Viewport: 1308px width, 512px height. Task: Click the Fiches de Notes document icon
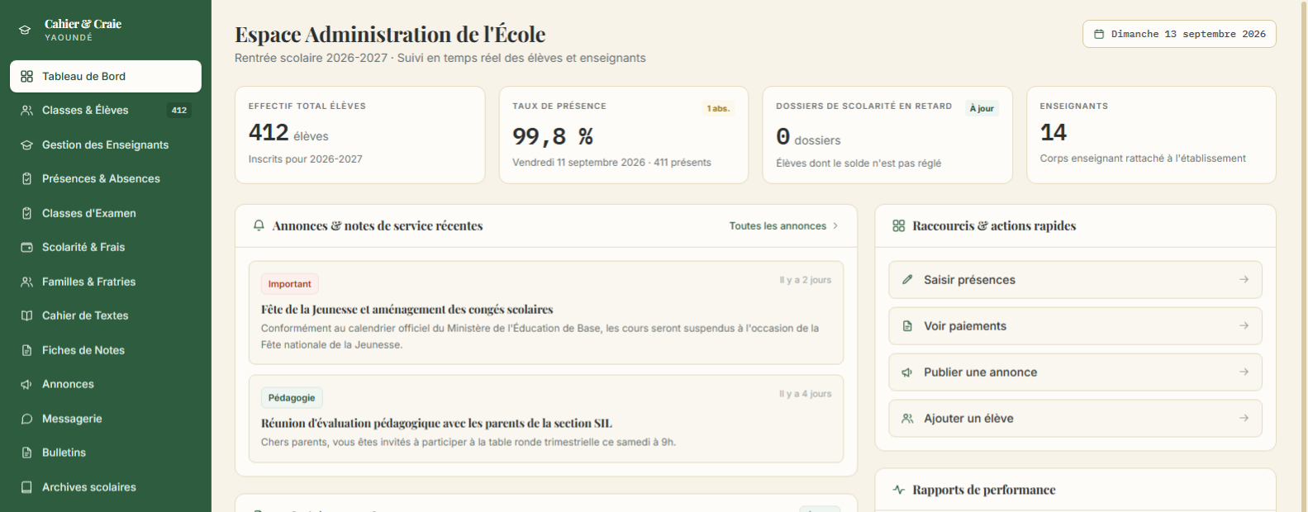click(x=26, y=350)
